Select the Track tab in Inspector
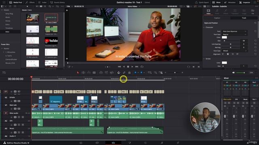 pos(244,18)
